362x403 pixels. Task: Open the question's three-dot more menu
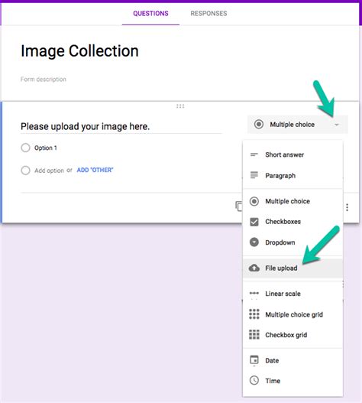click(x=347, y=207)
